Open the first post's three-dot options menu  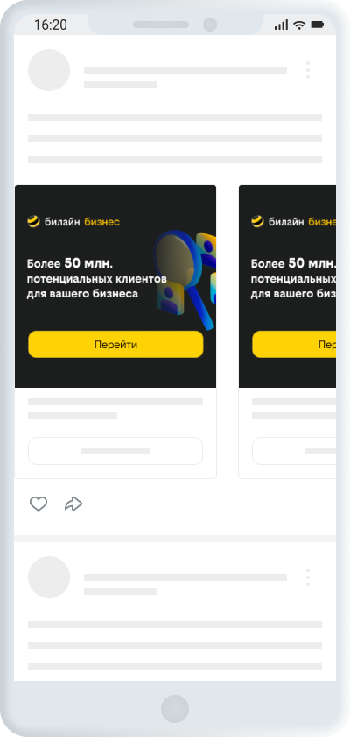308,70
